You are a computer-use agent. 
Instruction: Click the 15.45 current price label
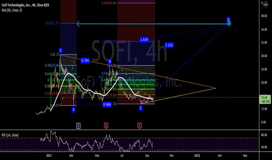pyautogui.click(x=265, y=99)
